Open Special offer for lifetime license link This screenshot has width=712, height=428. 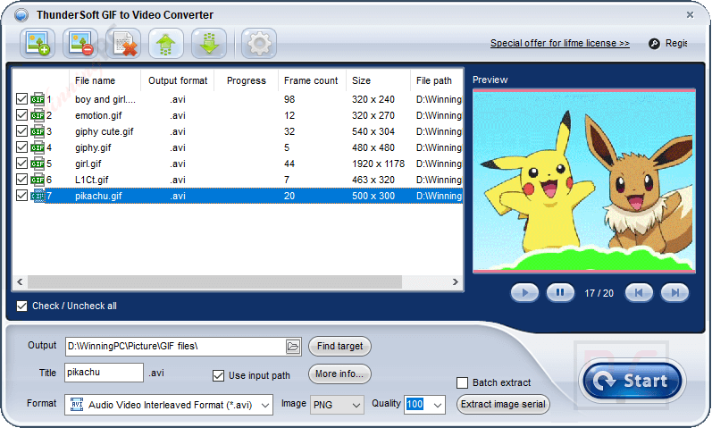[560, 43]
